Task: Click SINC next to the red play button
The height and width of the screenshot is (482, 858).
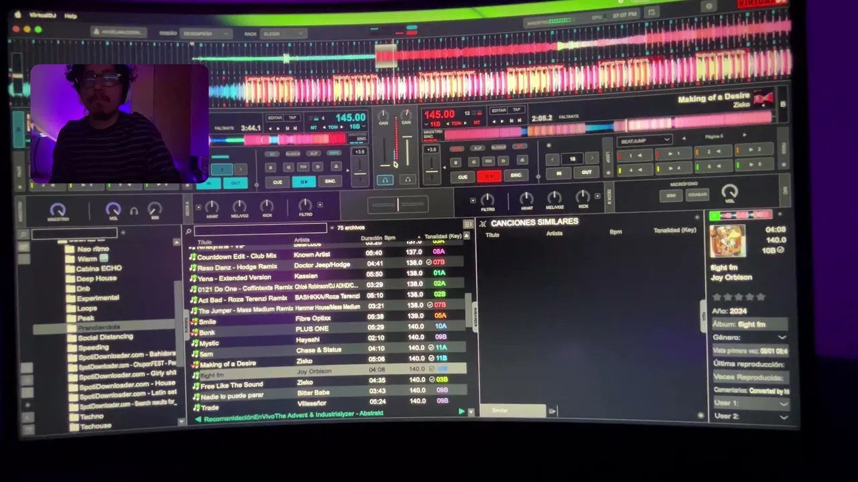Action: pos(515,175)
